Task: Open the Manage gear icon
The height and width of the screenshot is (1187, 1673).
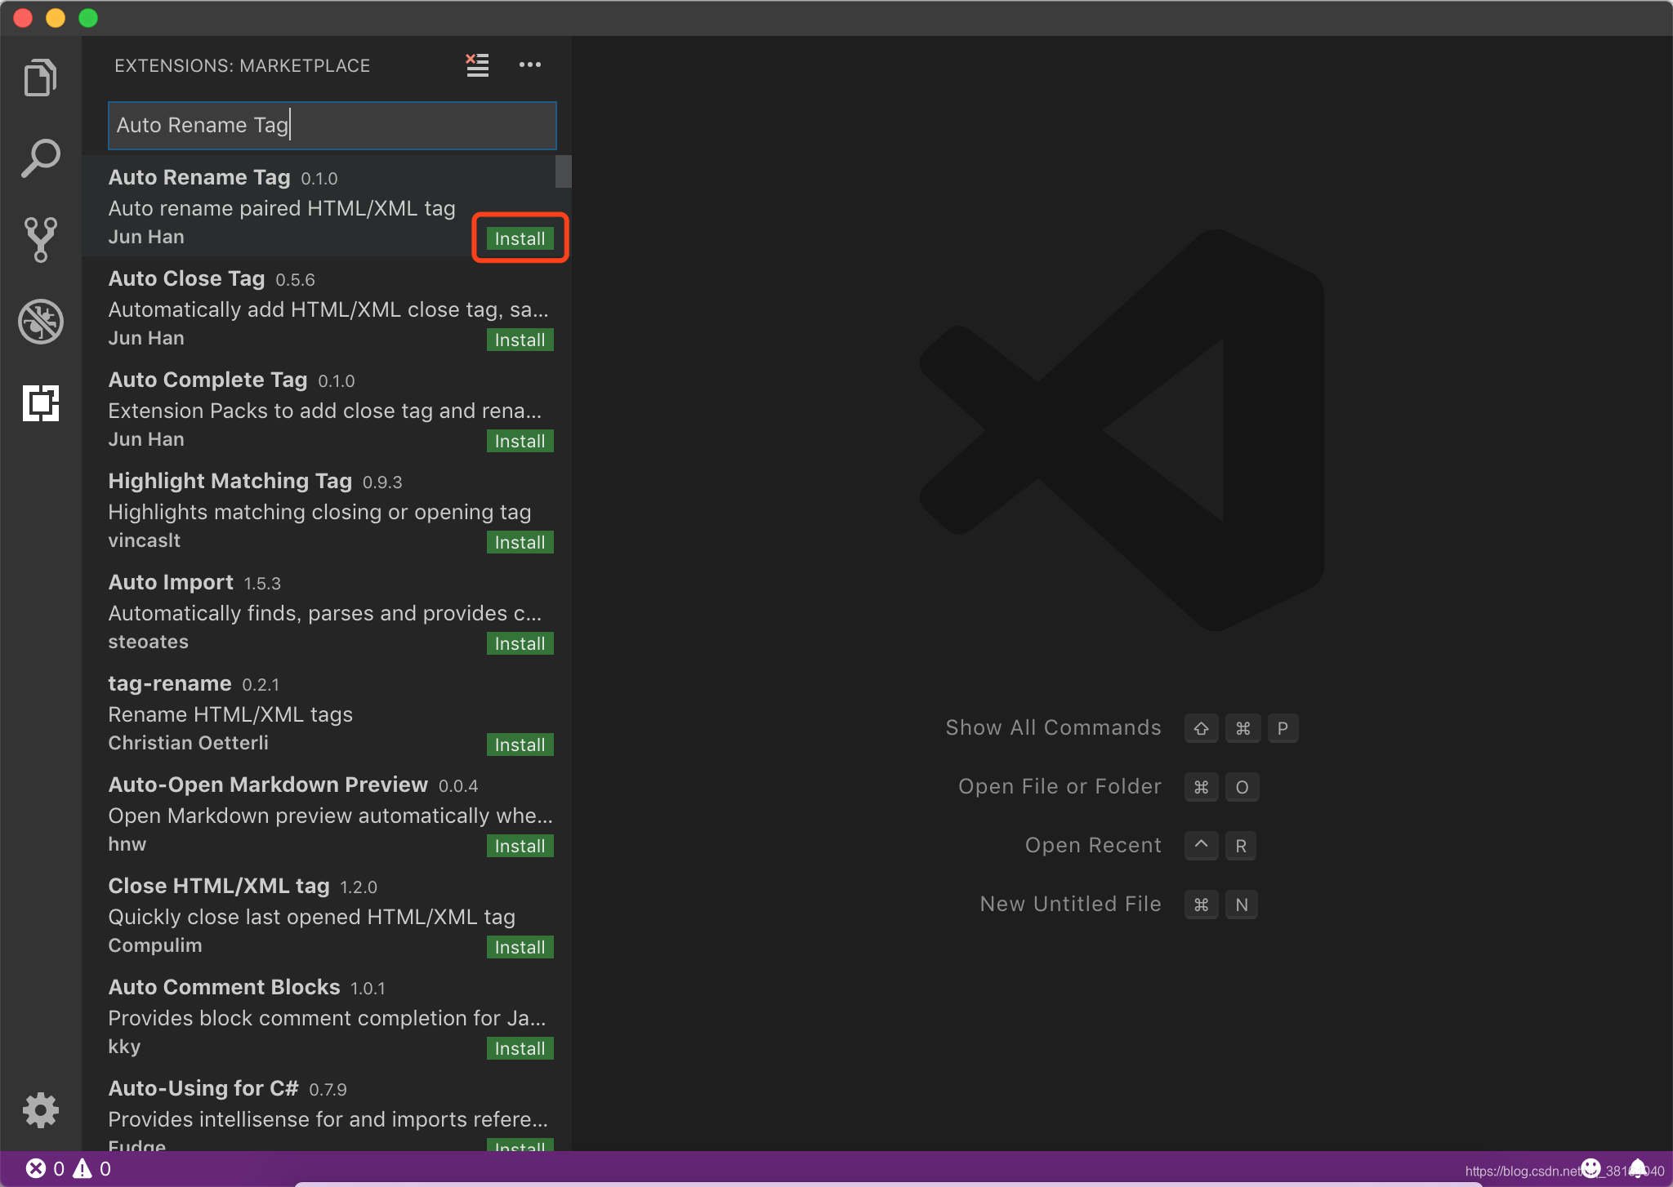Action: (40, 1110)
